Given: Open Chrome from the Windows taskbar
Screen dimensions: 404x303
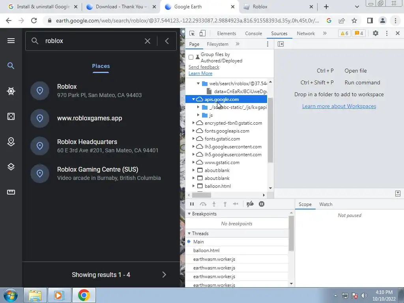Looking at the screenshot, I should pos(84,295).
